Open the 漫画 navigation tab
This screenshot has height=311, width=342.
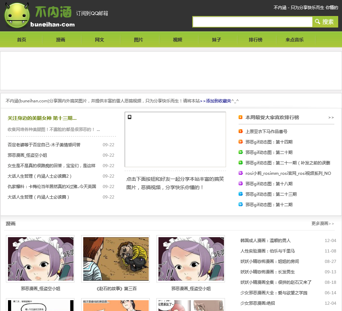coord(60,40)
